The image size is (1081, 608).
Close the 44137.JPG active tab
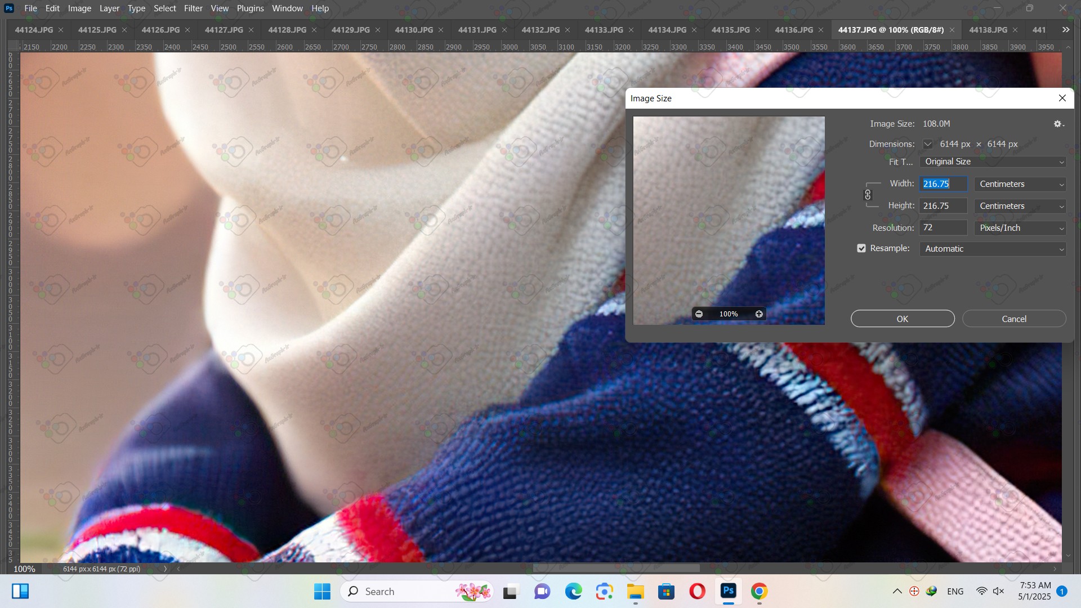coord(952,30)
